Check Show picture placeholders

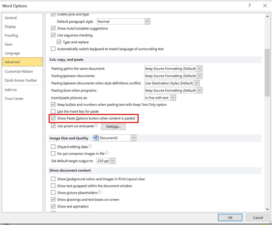point(53,192)
